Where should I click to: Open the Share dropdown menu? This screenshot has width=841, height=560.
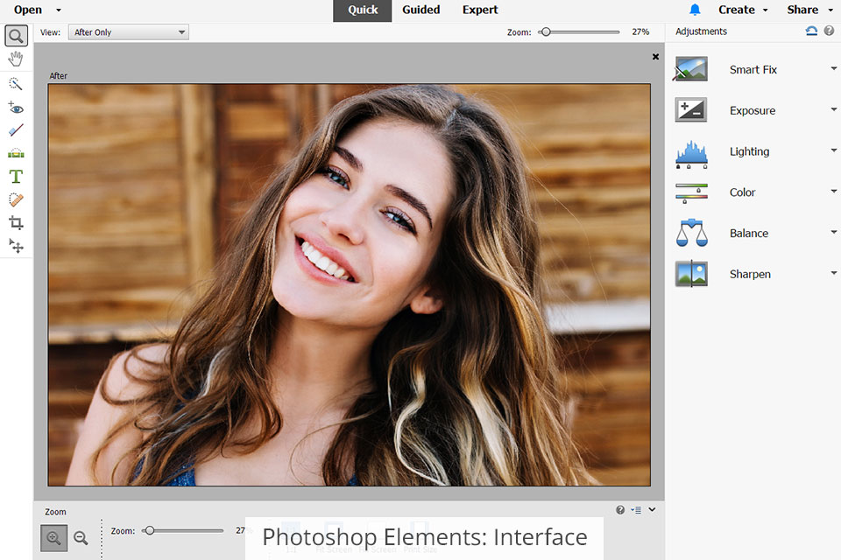[809, 10]
